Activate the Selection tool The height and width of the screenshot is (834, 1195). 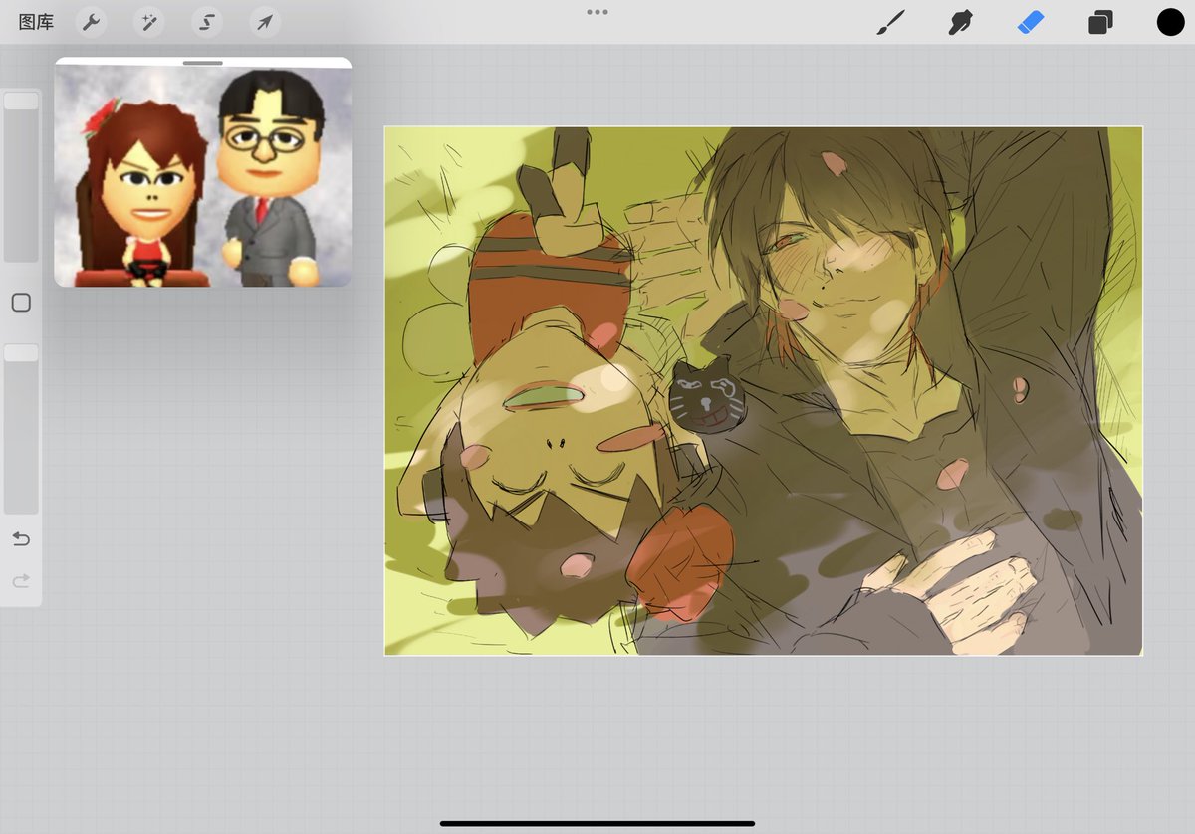pyautogui.click(x=207, y=22)
